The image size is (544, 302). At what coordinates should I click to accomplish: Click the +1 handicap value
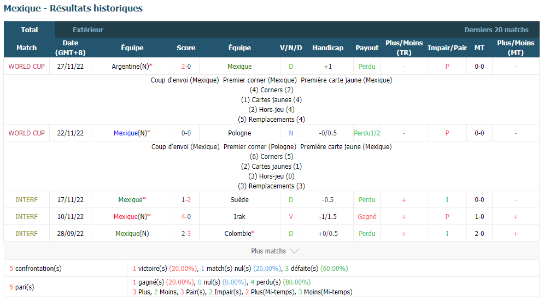[x=328, y=67]
